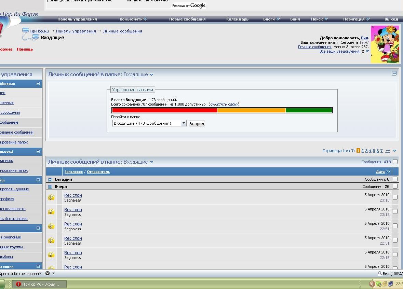Viewport: 403px width, 289px height.
Task: Open the notifications dropdown arrow next to Все ваши уведомления
Action: click(367, 51)
